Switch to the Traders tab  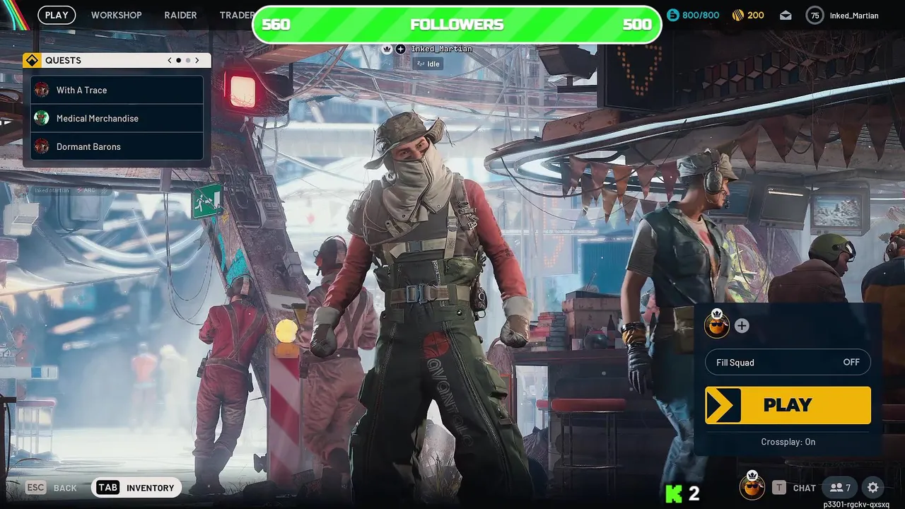coord(237,15)
